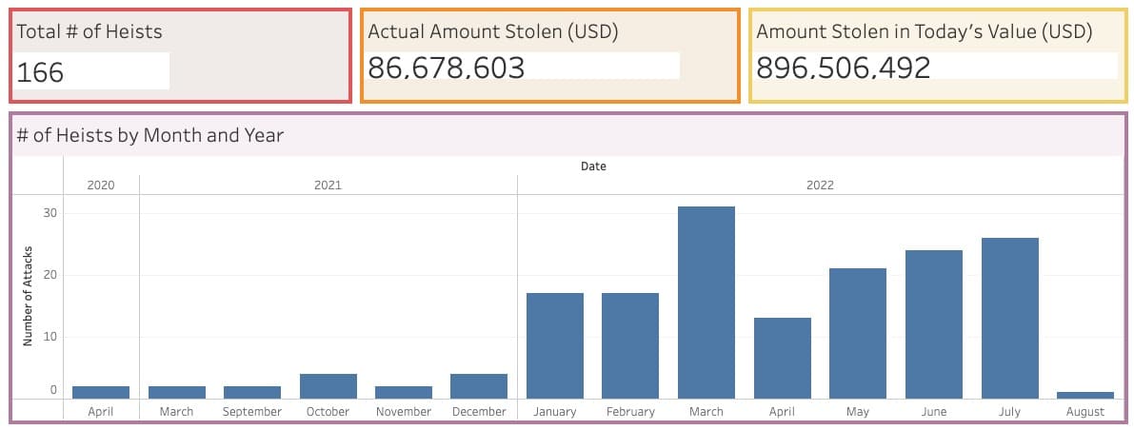
Task: Select the 2021 year header
Action: pos(328,185)
